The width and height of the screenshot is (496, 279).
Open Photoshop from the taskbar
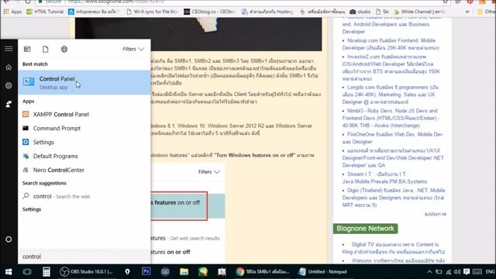pyautogui.click(x=146, y=272)
